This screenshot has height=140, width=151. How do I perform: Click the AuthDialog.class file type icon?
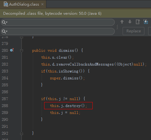pyautogui.click(x=6, y=4)
